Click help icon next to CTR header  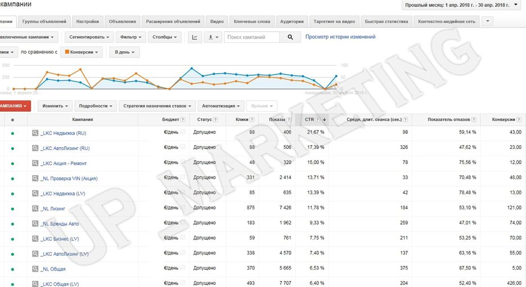(317, 120)
